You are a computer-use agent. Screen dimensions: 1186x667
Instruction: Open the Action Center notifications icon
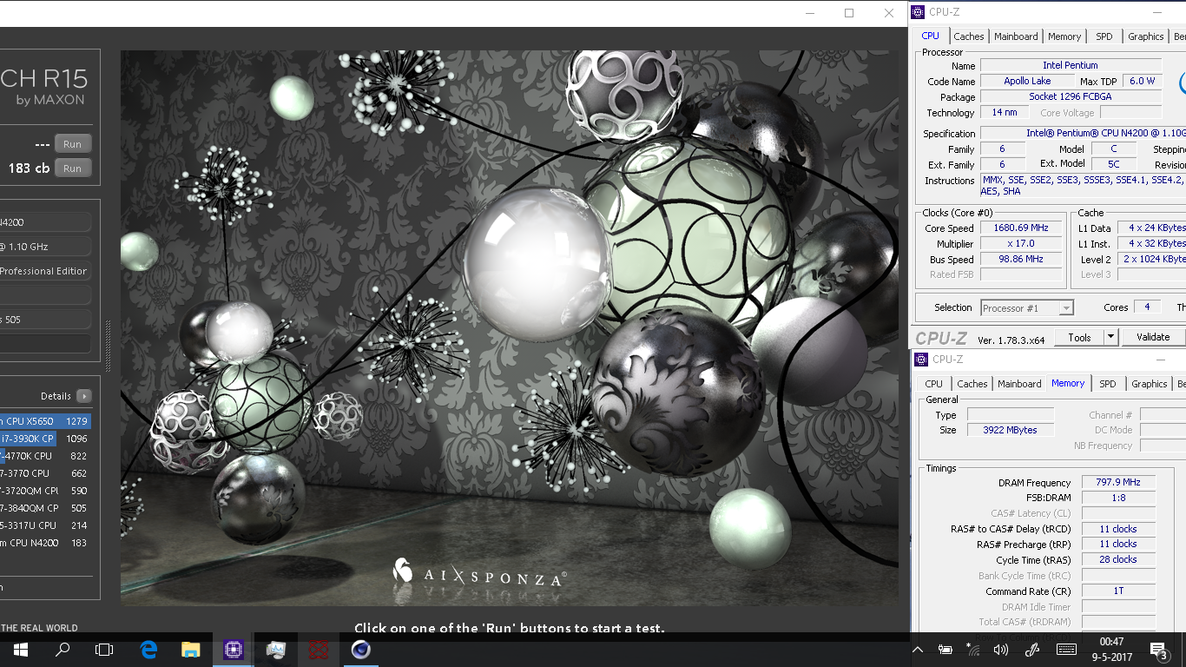coord(1158,650)
